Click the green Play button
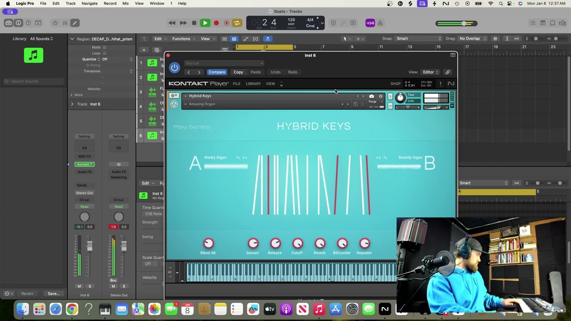The image size is (571, 321). (x=205, y=23)
